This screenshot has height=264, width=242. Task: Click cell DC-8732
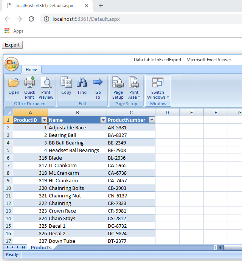point(131,226)
